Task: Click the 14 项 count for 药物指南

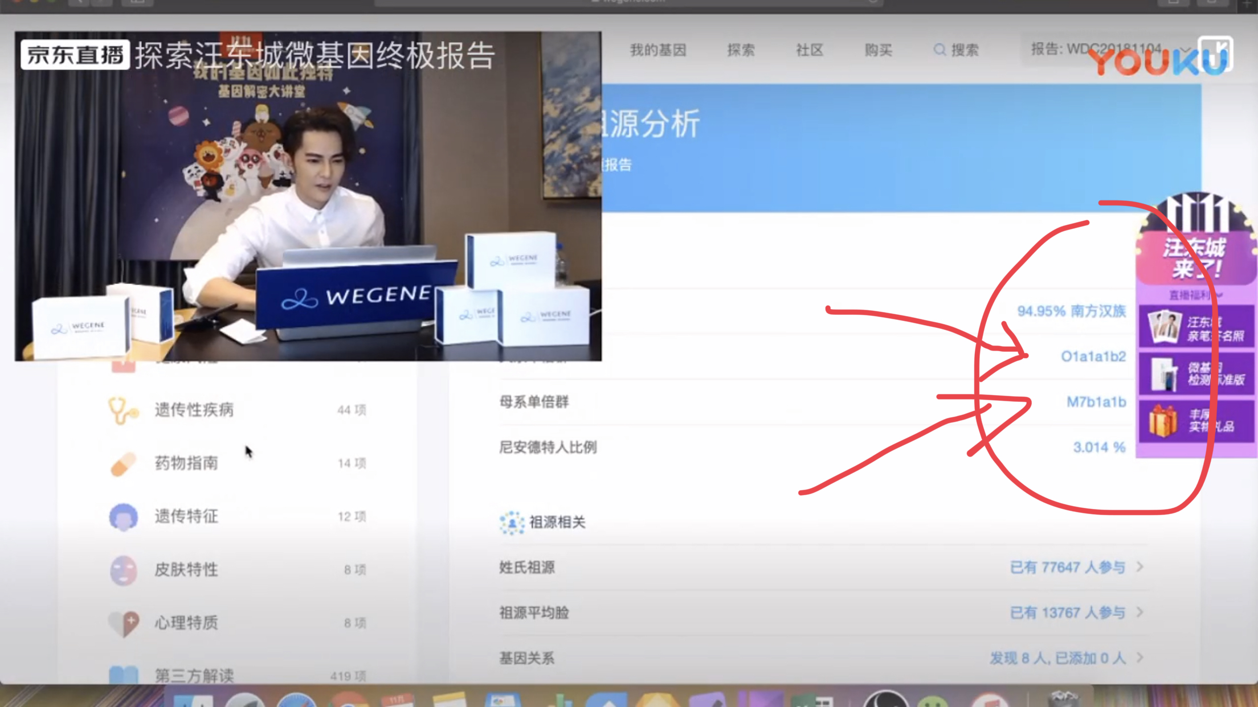Action: tap(352, 463)
